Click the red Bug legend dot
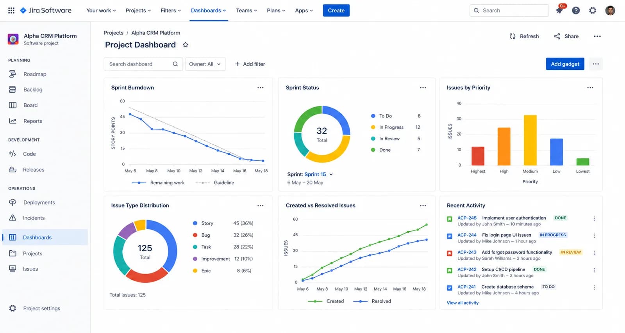This screenshot has width=625, height=333. 195,235
